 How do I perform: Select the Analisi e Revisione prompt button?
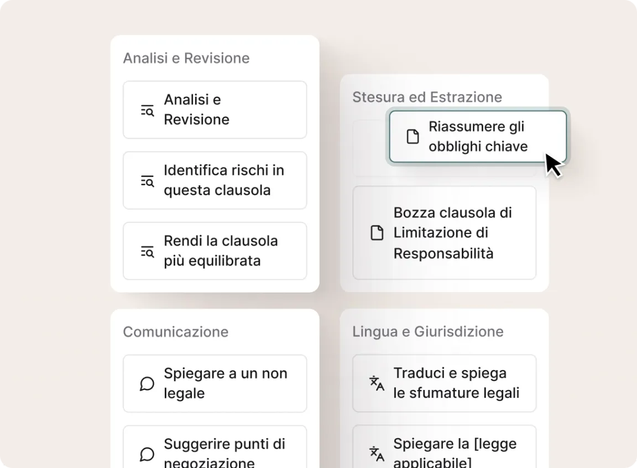(215, 110)
